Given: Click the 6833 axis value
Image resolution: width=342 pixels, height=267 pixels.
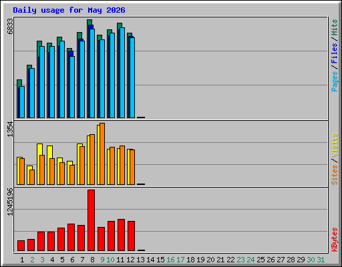Looking at the screenshot, I should [10, 26].
